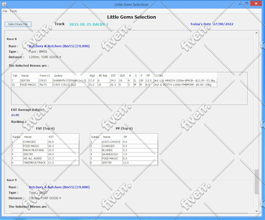265x220 pixels.
Task: Click the Horse header in selected horses table
Action: (29, 76)
